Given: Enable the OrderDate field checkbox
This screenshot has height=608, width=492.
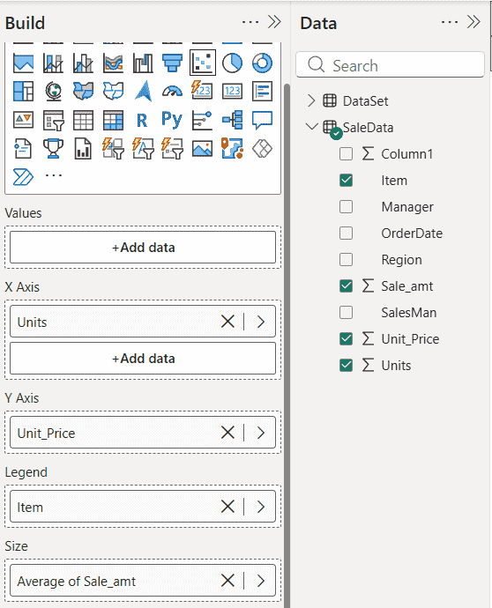Looking at the screenshot, I should (x=347, y=233).
